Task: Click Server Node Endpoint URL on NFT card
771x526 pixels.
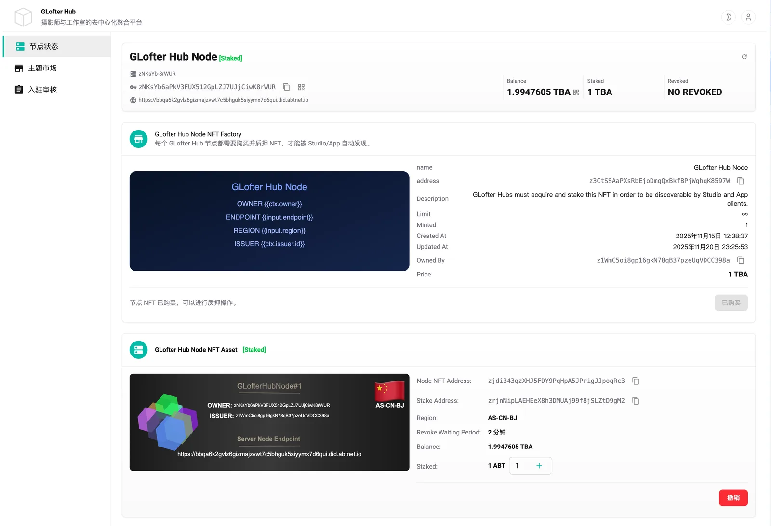Action: pyautogui.click(x=269, y=454)
